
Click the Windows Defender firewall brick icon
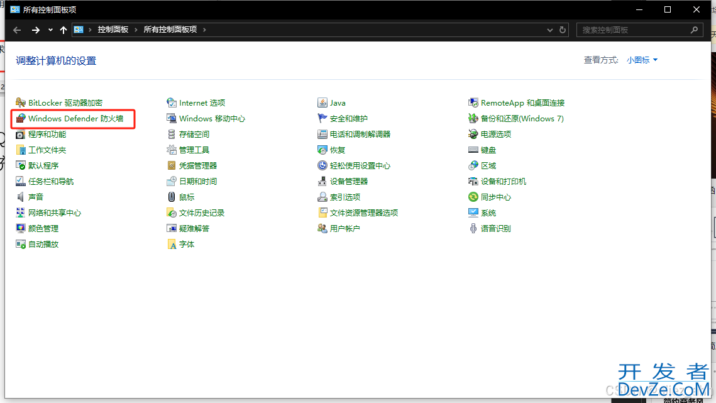click(21, 118)
